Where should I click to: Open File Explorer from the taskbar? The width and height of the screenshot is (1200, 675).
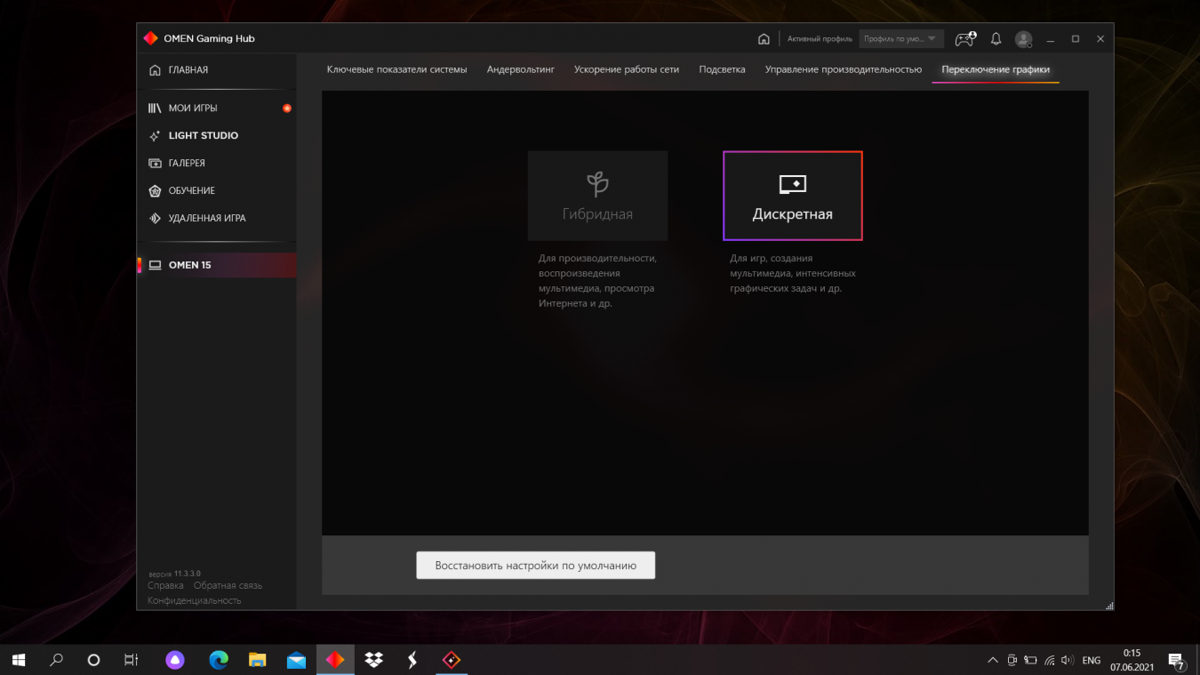[x=258, y=660]
